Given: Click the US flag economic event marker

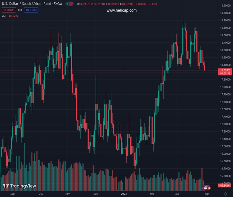Looking at the screenshot, I should [205, 188].
